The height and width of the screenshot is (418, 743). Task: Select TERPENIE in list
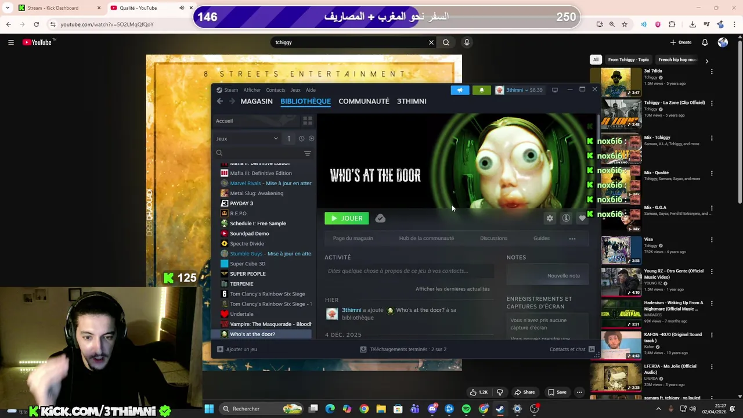pos(241,284)
